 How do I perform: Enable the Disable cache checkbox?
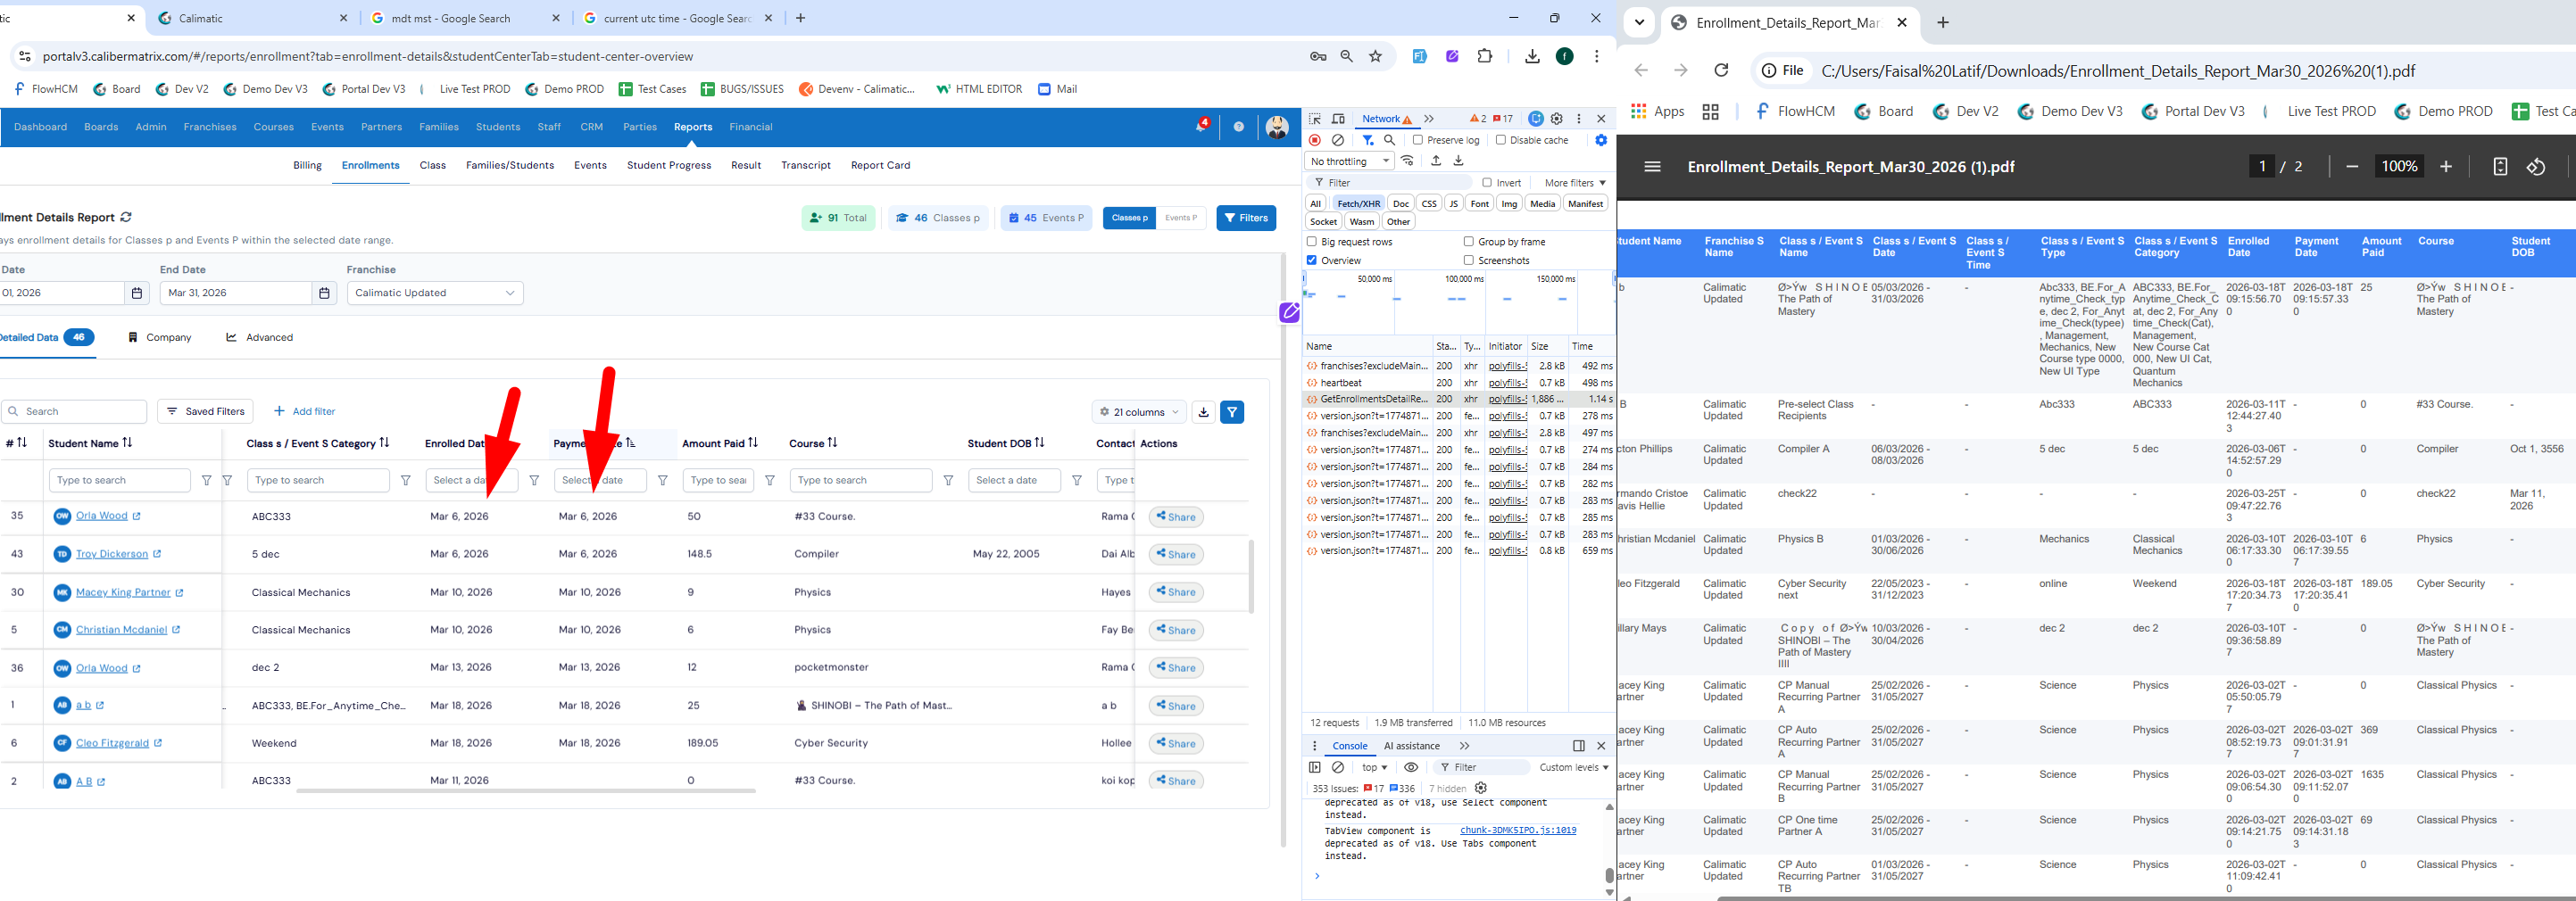(1501, 140)
